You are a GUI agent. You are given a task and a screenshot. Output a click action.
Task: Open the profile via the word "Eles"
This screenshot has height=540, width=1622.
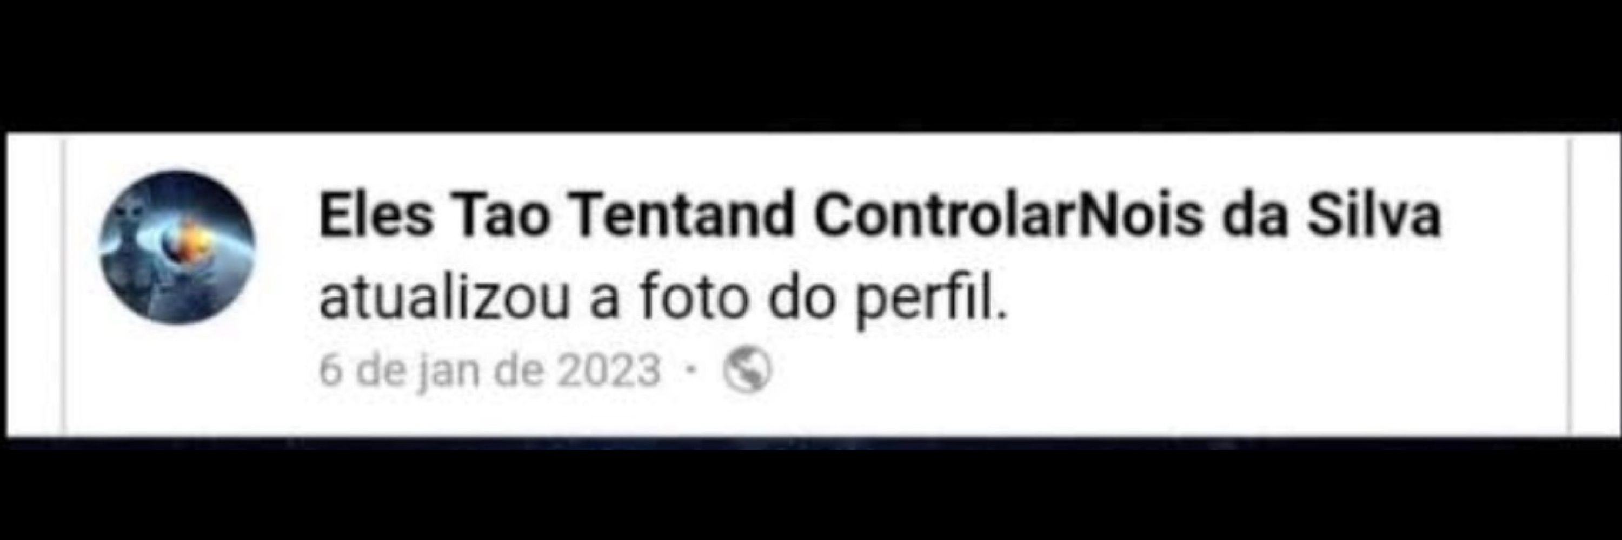(x=376, y=215)
